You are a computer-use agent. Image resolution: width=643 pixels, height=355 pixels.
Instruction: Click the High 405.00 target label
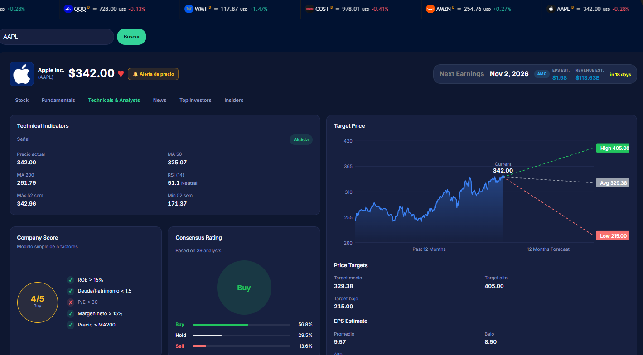(x=613, y=148)
